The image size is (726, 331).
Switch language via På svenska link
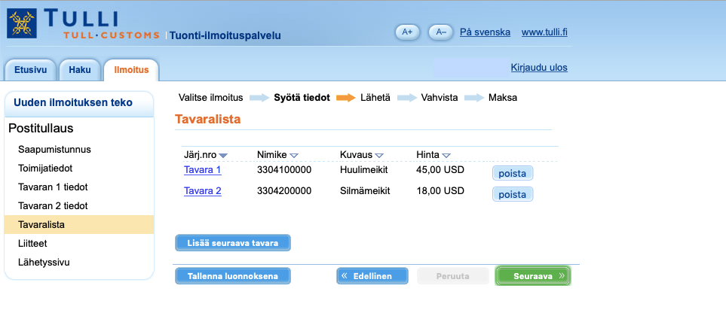[485, 32]
